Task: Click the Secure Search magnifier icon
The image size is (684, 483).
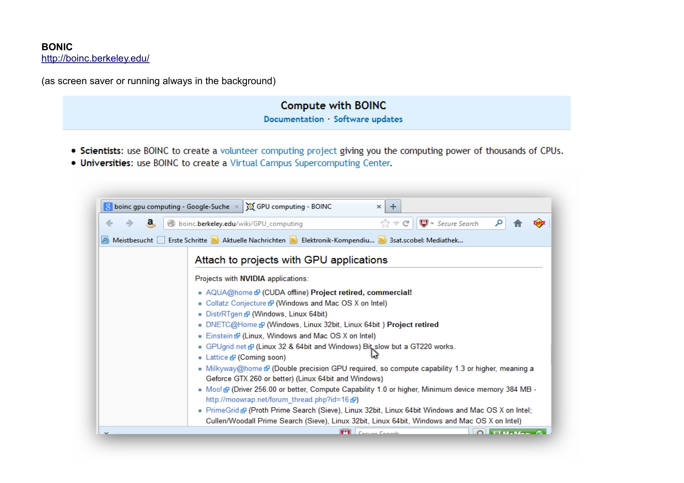Action: [498, 223]
